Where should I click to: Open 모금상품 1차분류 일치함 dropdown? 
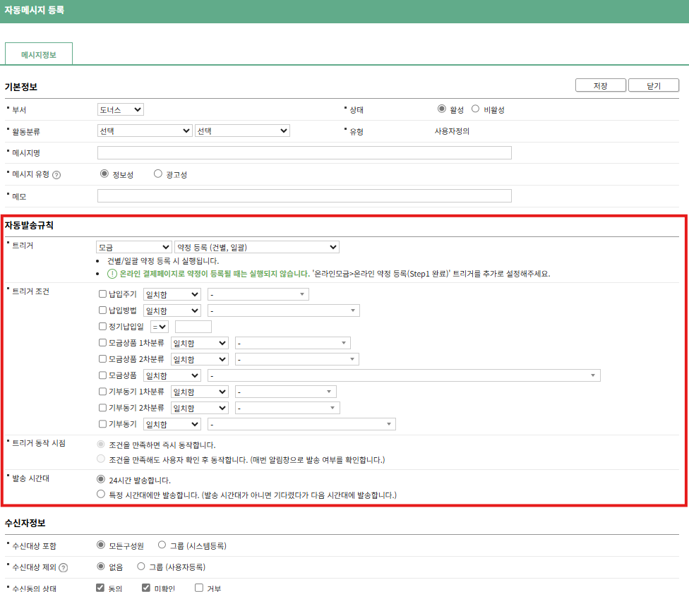(200, 343)
